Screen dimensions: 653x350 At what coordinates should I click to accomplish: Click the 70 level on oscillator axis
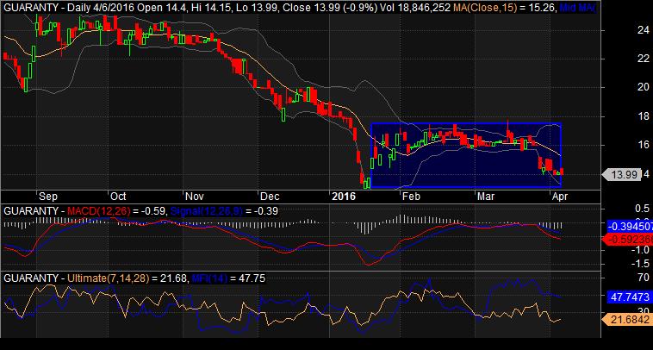pyautogui.click(x=644, y=278)
